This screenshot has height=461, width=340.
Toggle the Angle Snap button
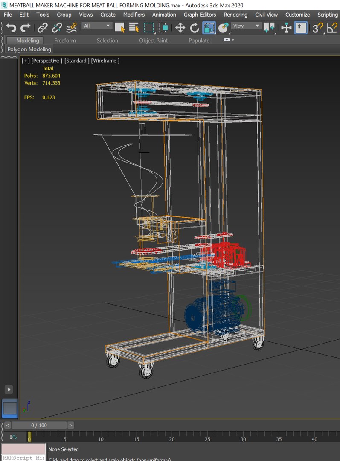332,28
